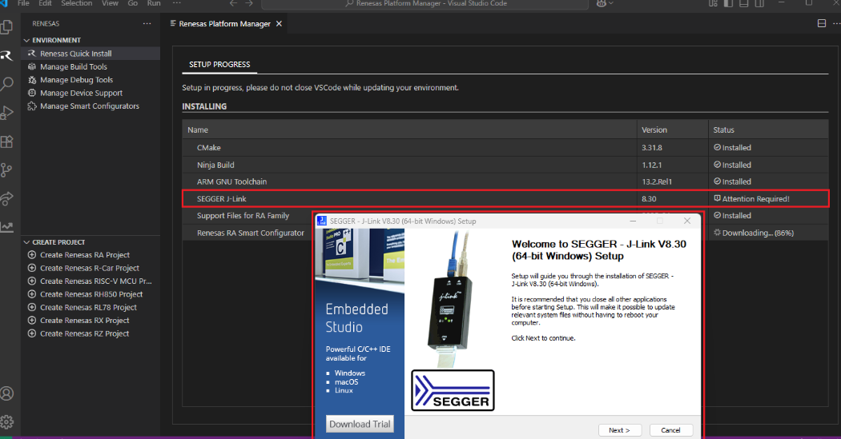Cancel the SEGGER J-Link setup
841x439 pixels.
click(x=671, y=430)
